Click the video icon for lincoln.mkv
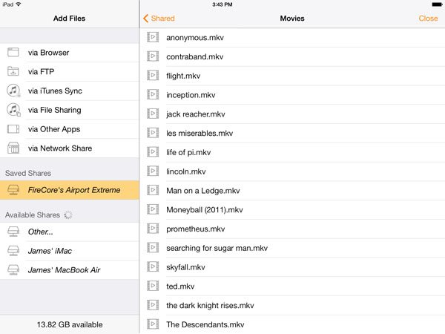The height and width of the screenshot is (334, 445). click(x=153, y=171)
